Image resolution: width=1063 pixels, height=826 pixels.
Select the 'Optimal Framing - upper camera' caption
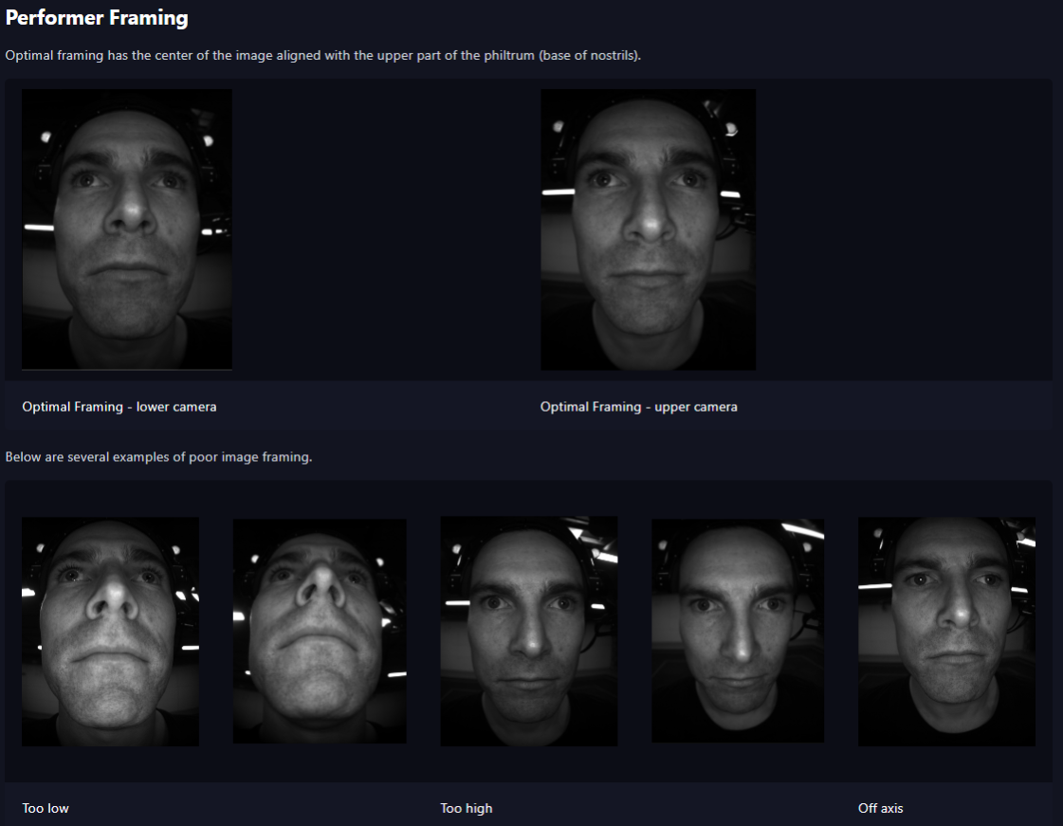tap(638, 407)
